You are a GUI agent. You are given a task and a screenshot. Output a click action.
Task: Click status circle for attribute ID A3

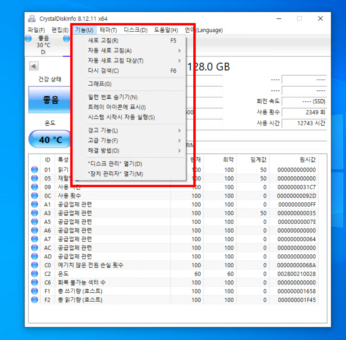click(x=35, y=213)
